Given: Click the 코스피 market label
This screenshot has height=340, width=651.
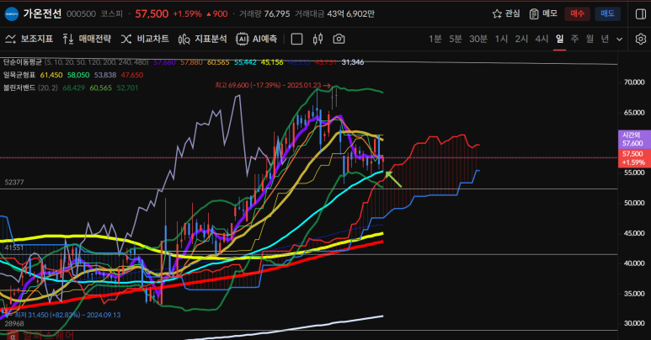Looking at the screenshot, I should click(x=111, y=14).
